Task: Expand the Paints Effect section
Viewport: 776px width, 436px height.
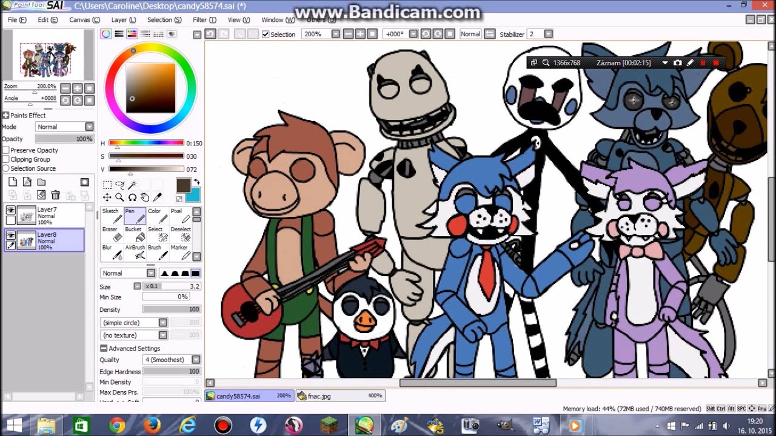Action: [5, 115]
